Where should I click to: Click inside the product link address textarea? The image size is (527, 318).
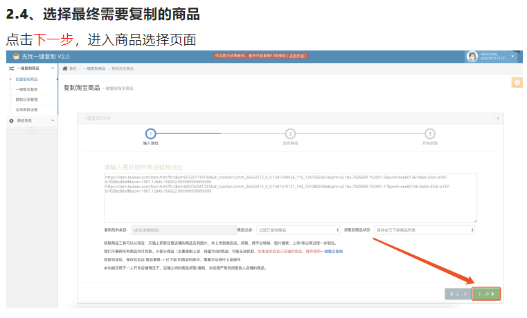(x=290, y=198)
